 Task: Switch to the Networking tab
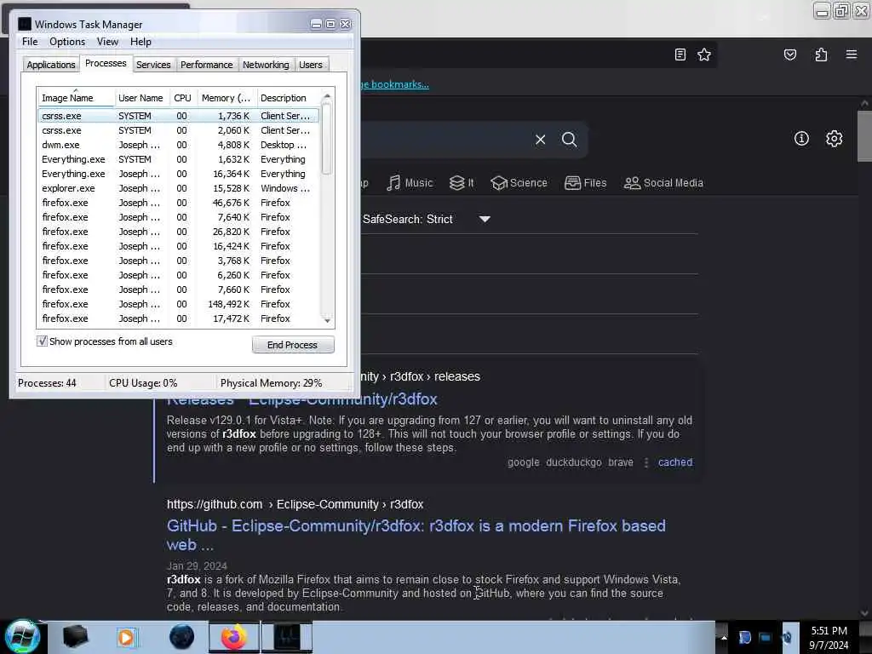coord(266,65)
